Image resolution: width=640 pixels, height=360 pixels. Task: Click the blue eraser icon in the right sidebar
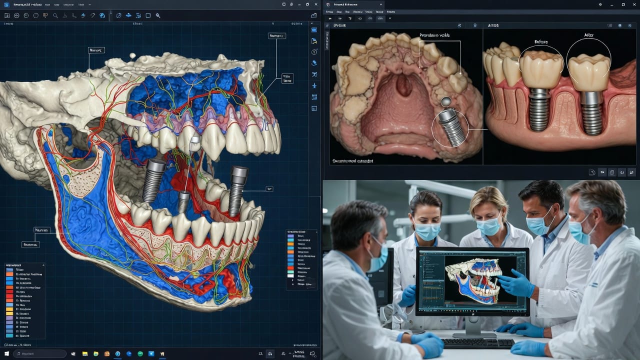point(314,63)
